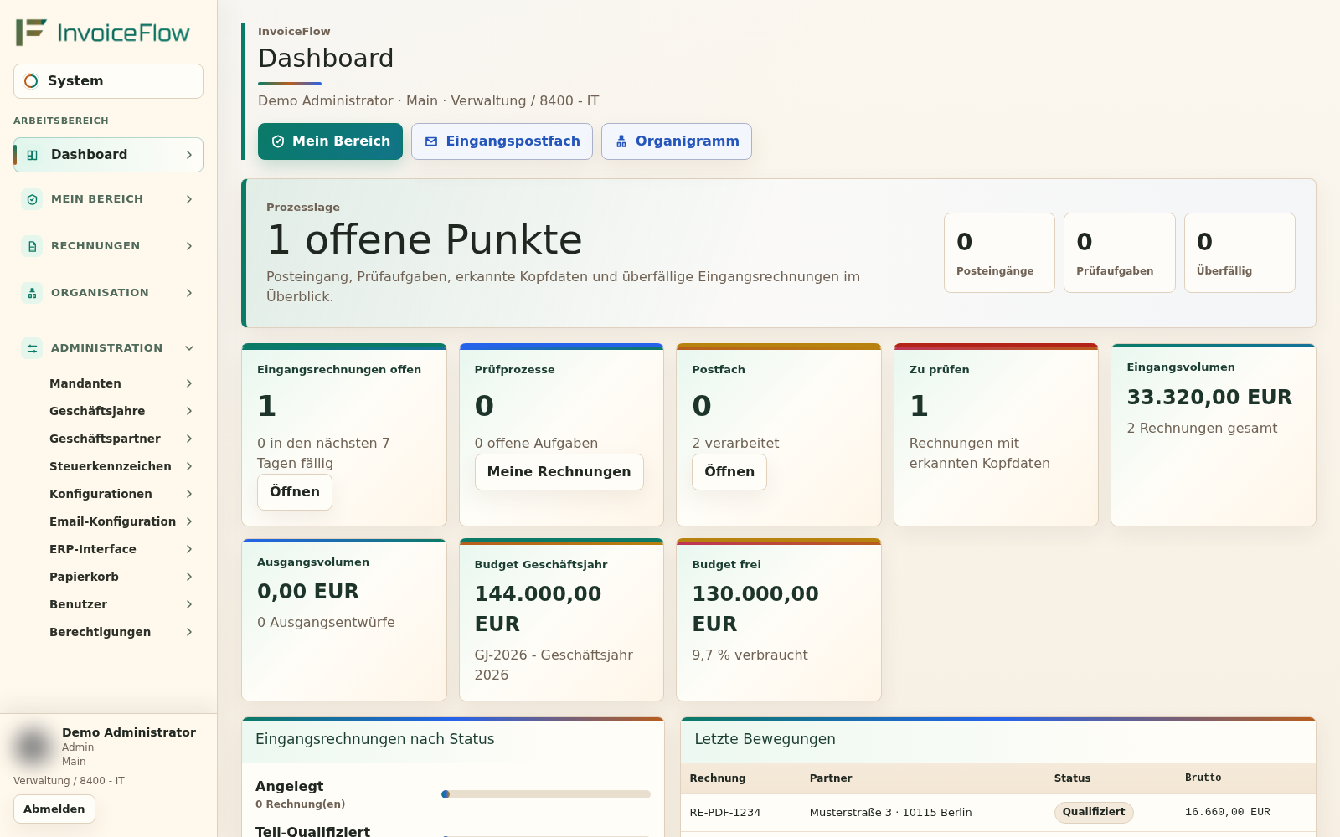Click the Angelegt status progress bar
This screenshot has height=837, width=1340.
point(546,794)
